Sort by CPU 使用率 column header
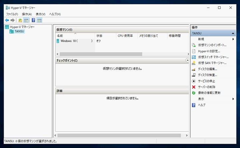The image size is (240, 148). click(127, 36)
